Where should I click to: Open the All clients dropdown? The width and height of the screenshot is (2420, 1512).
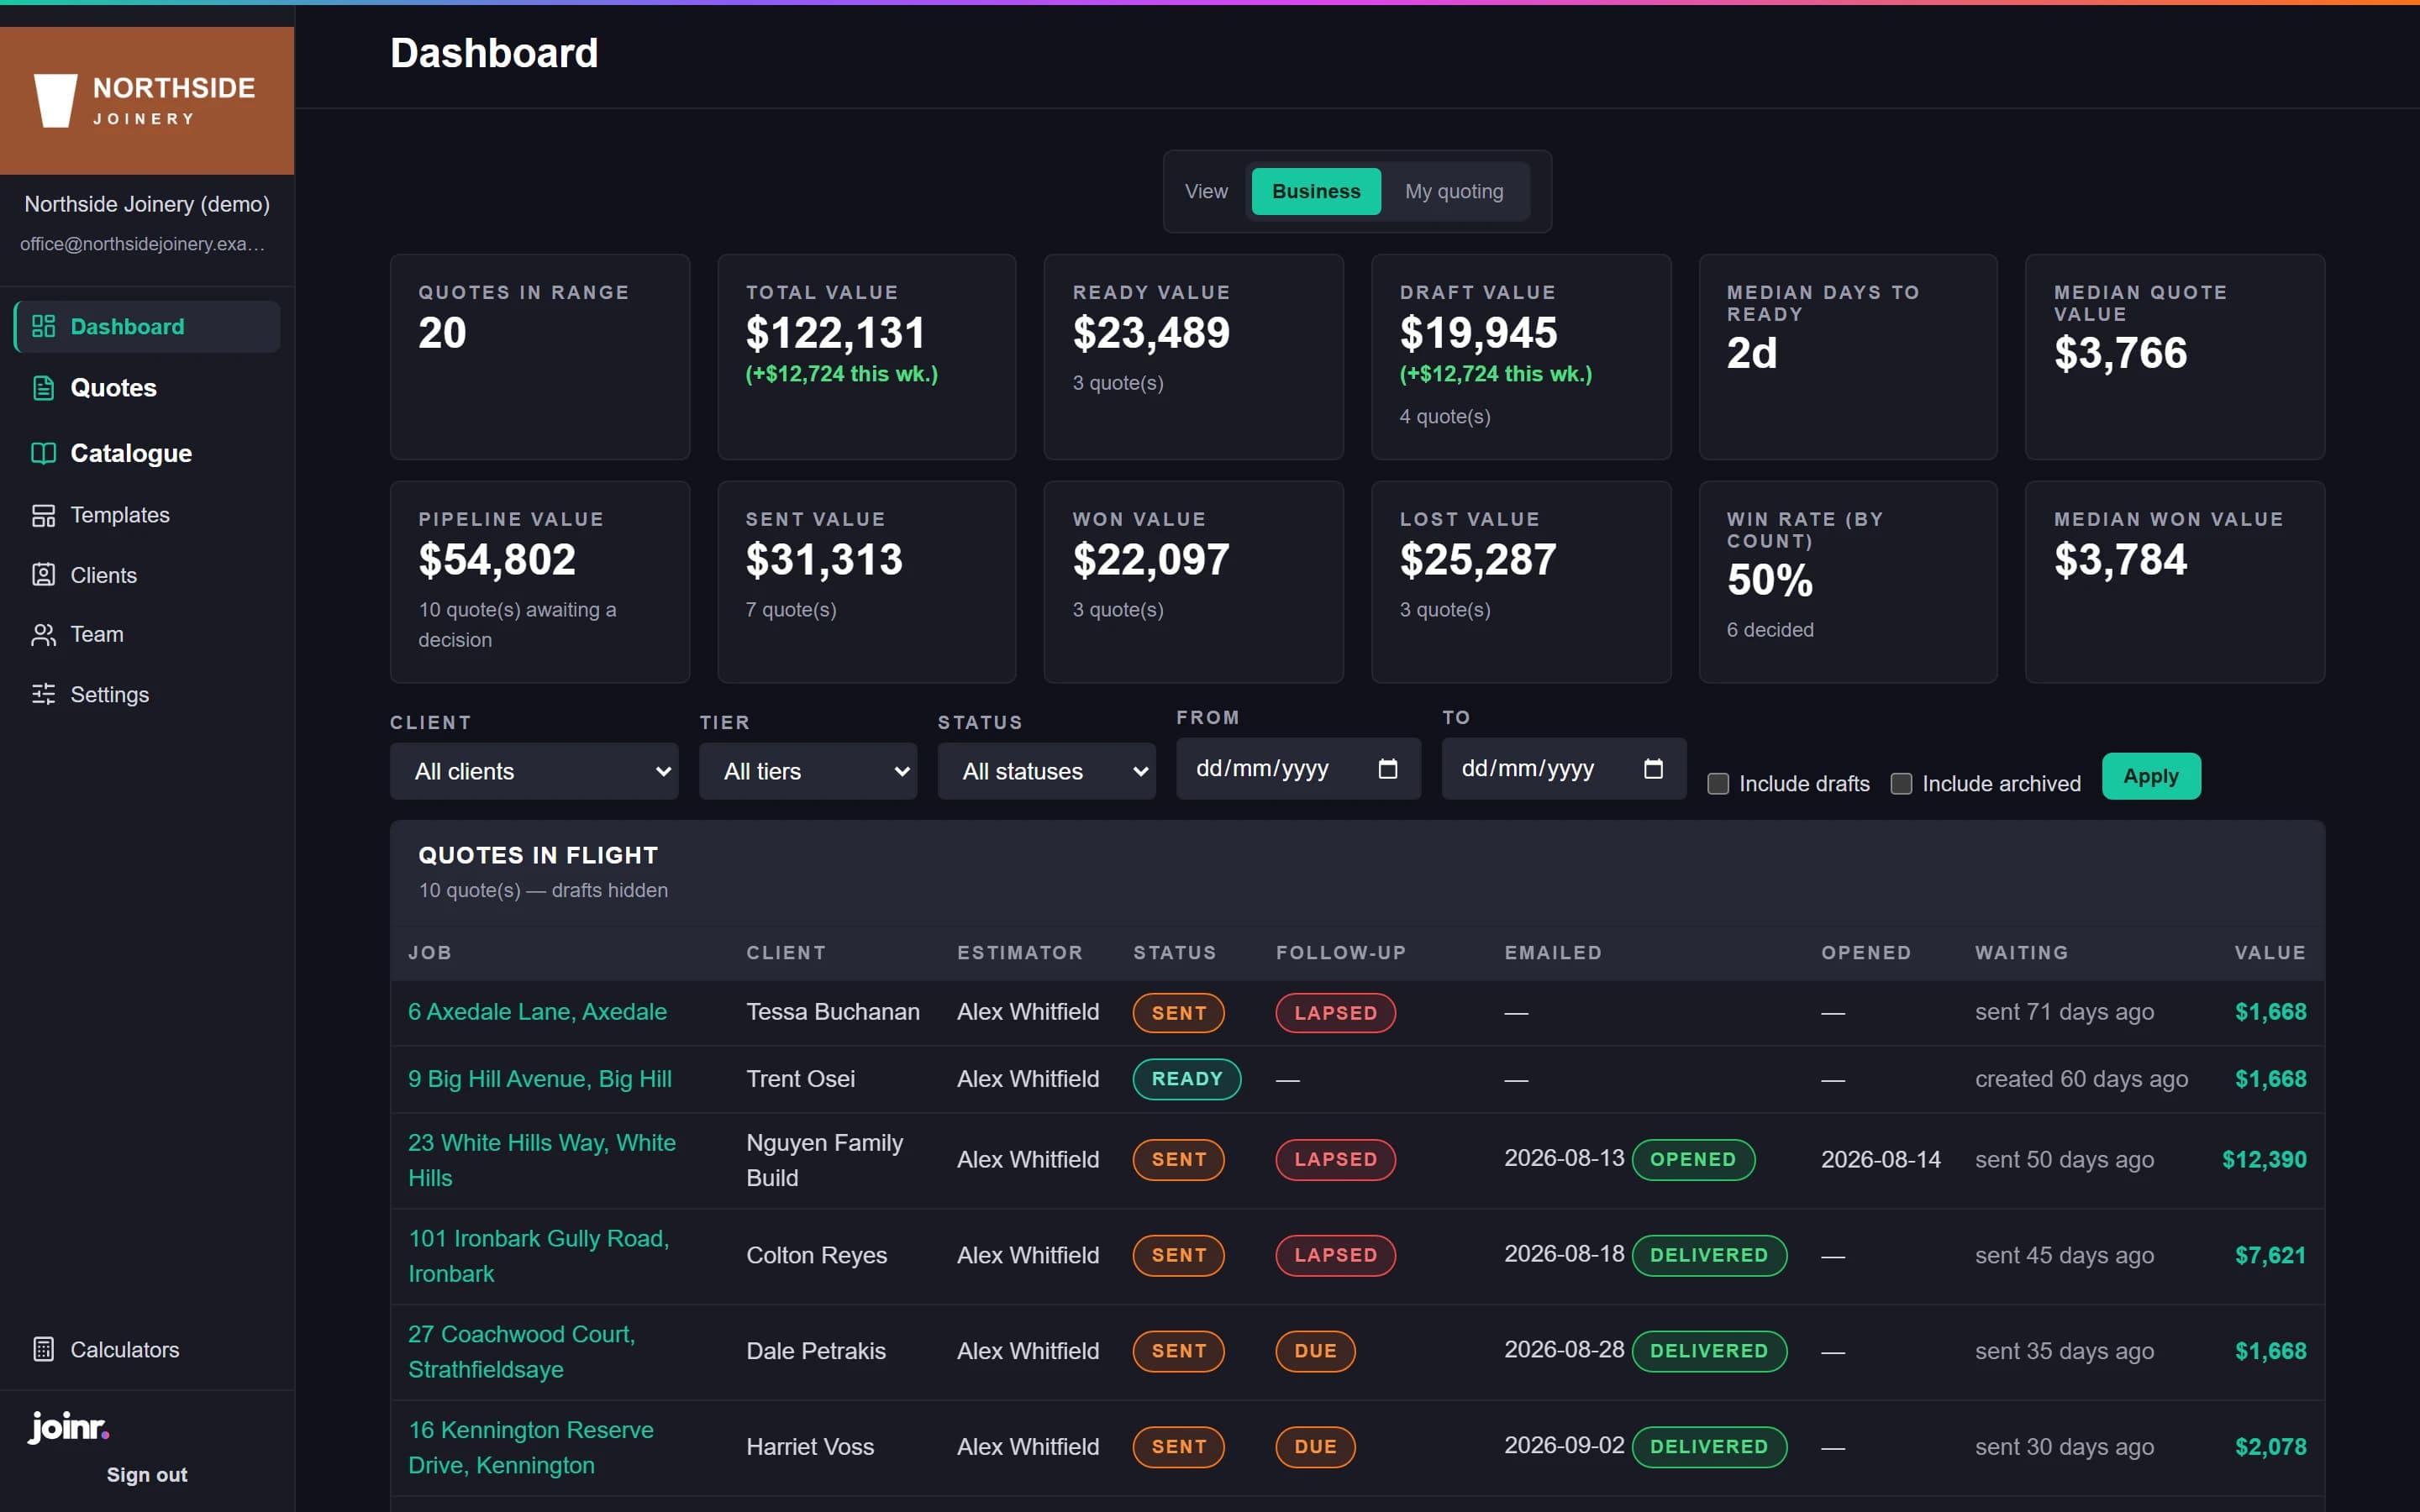pyautogui.click(x=534, y=771)
